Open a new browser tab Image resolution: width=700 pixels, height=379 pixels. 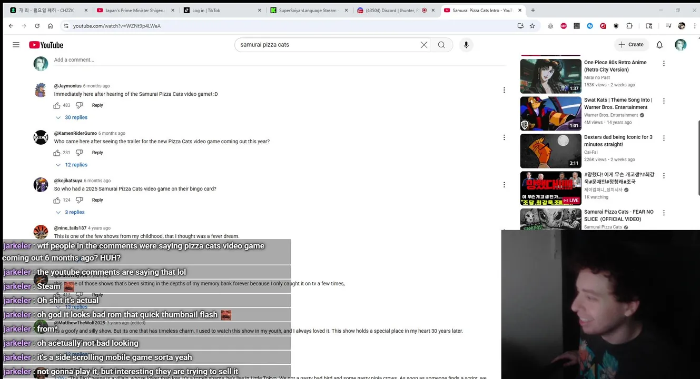click(x=533, y=10)
